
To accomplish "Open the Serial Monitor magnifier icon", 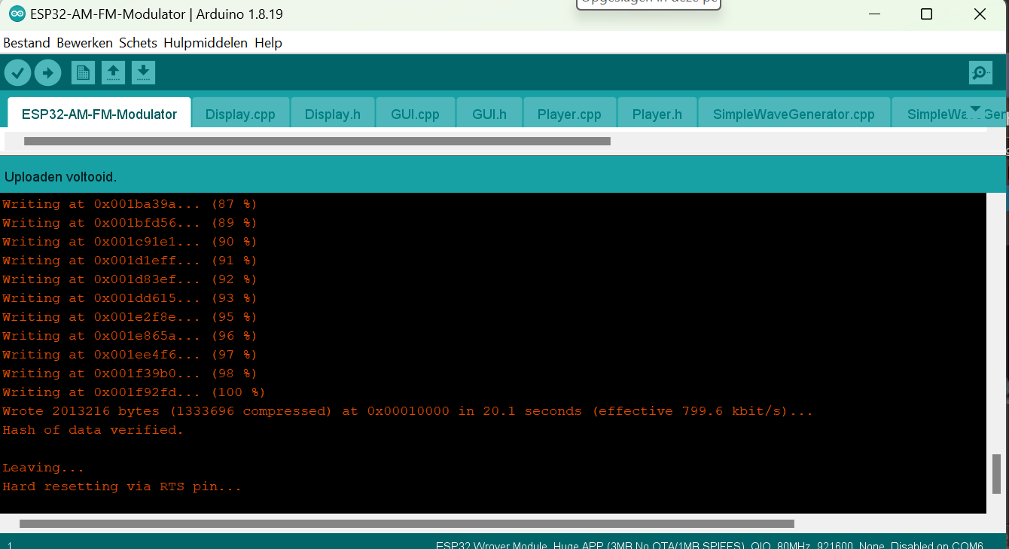I will [980, 73].
